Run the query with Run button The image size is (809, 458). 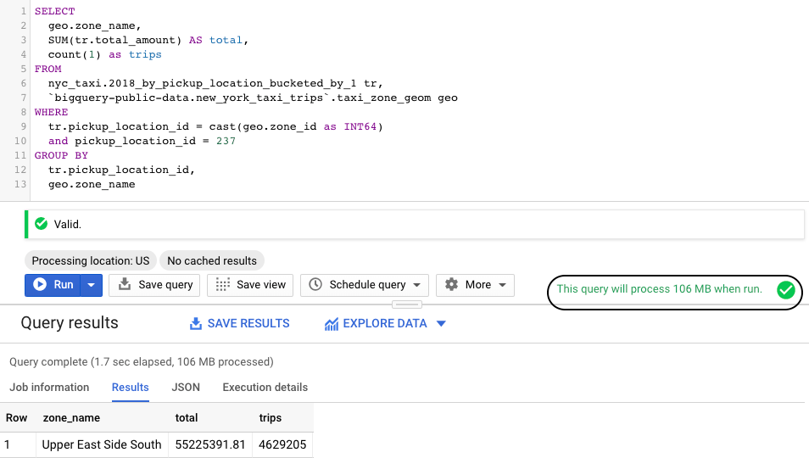coord(53,285)
